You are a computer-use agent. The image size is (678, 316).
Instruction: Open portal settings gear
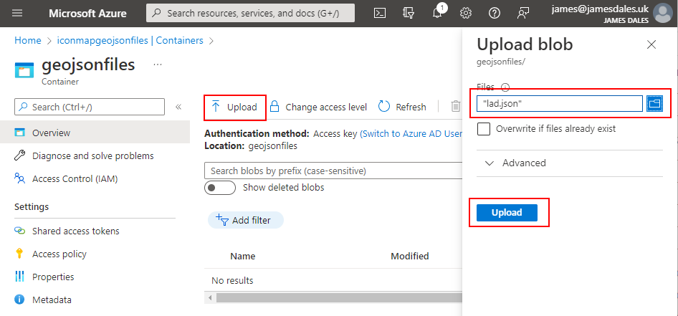(466, 13)
